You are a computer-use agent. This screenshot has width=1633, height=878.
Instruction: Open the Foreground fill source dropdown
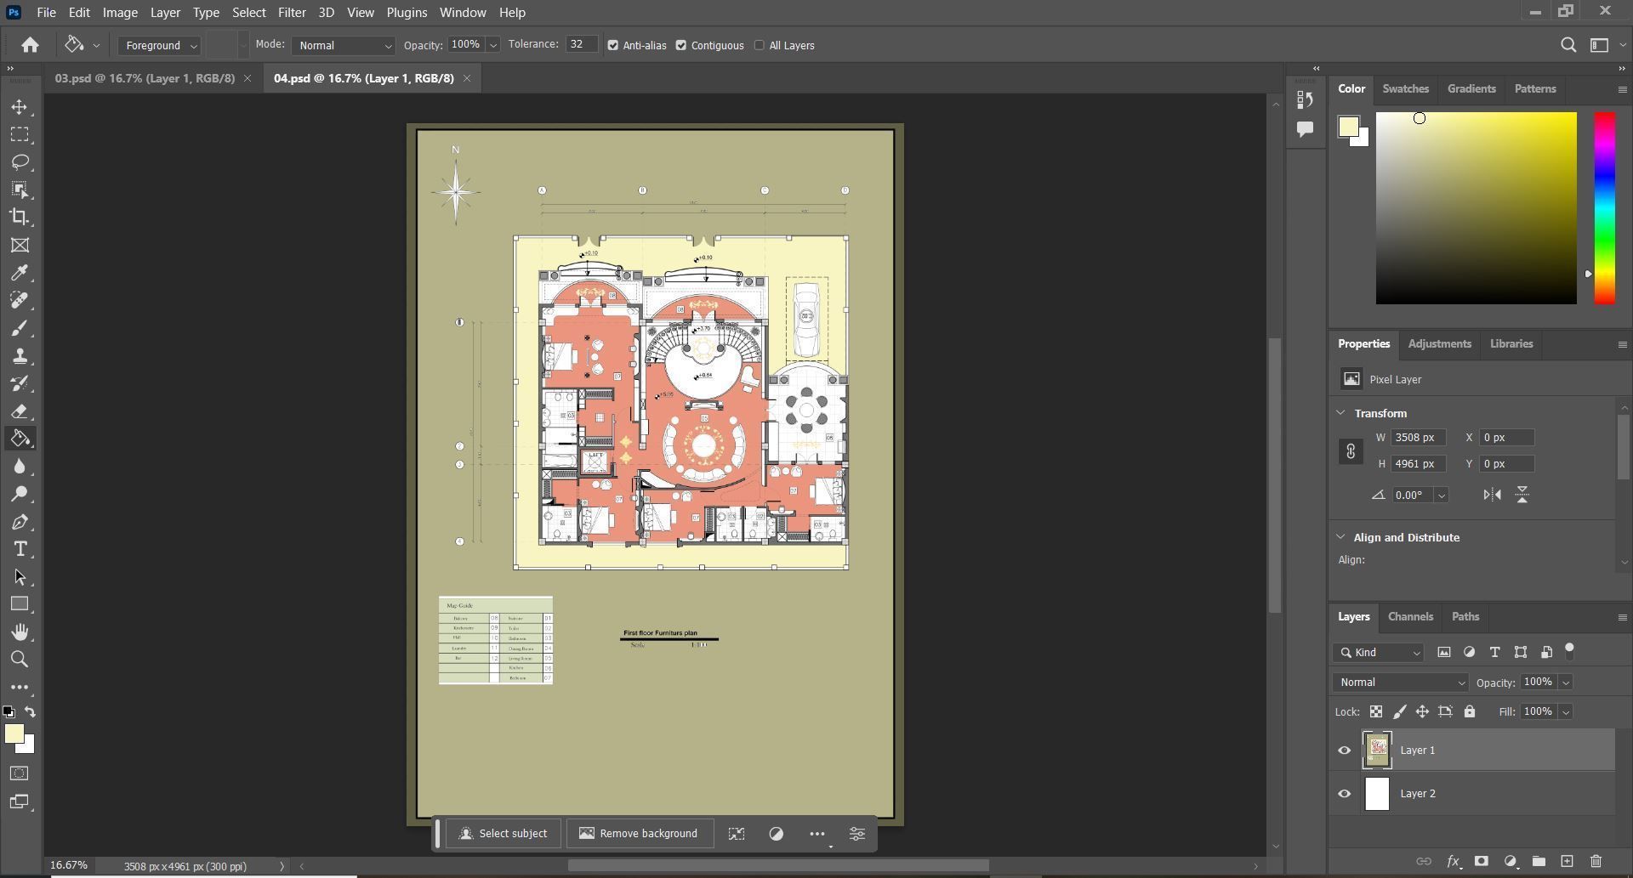tap(159, 45)
